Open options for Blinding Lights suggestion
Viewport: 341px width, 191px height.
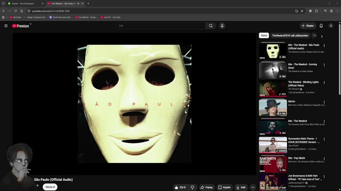tap(324, 83)
